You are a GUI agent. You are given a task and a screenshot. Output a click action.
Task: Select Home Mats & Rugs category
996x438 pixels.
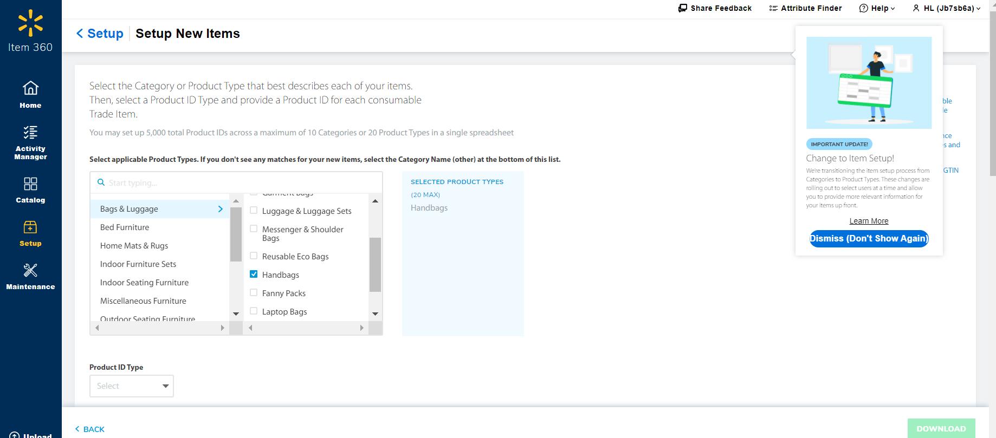(x=134, y=246)
